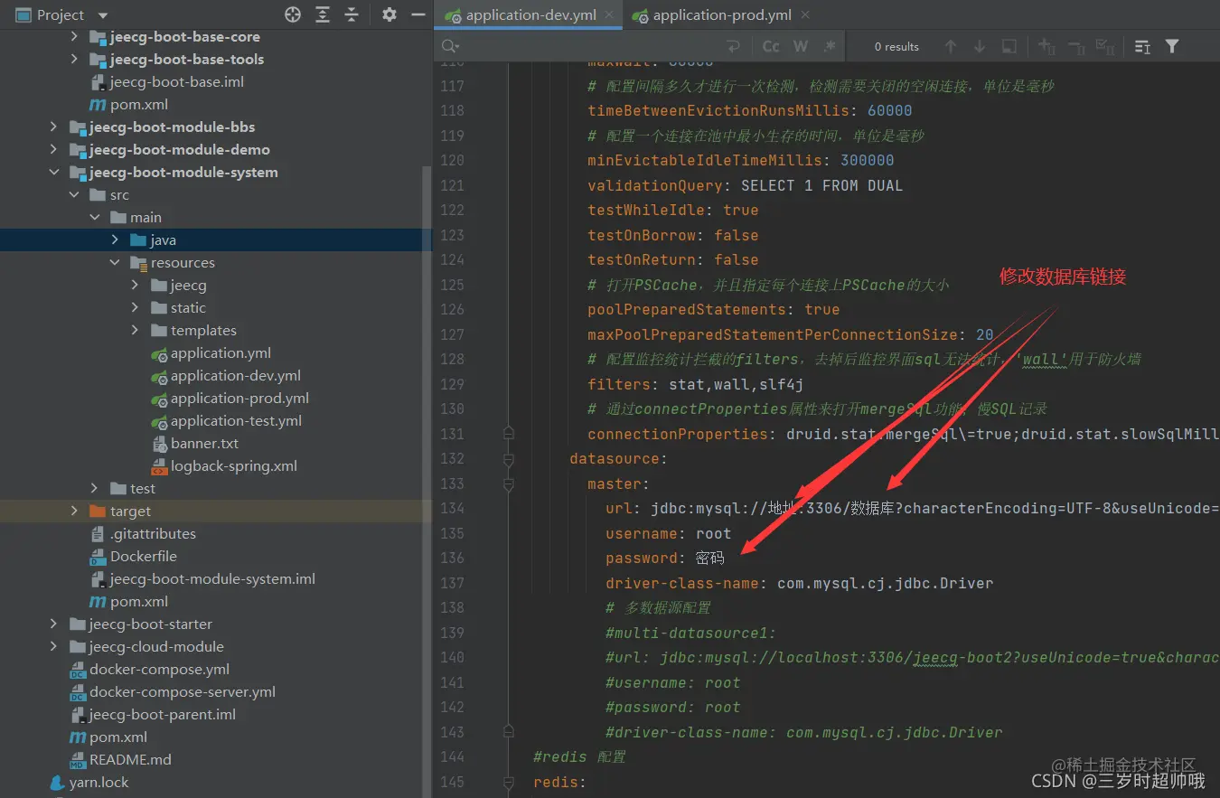Hide the Project tool window
Screen dimensions: 1220x798
pos(418,14)
